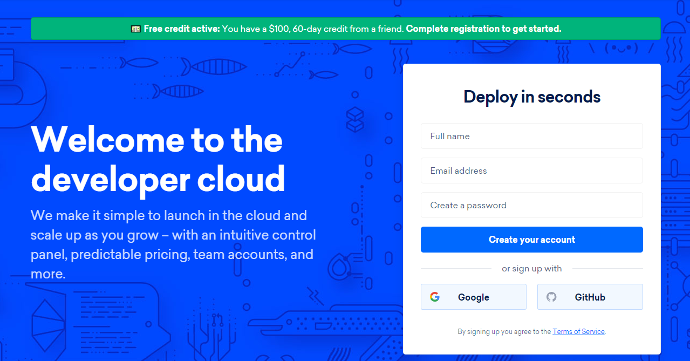690x361 pixels.
Task: Click 'Complete registration to get started' text
Action: click(483, 29)
